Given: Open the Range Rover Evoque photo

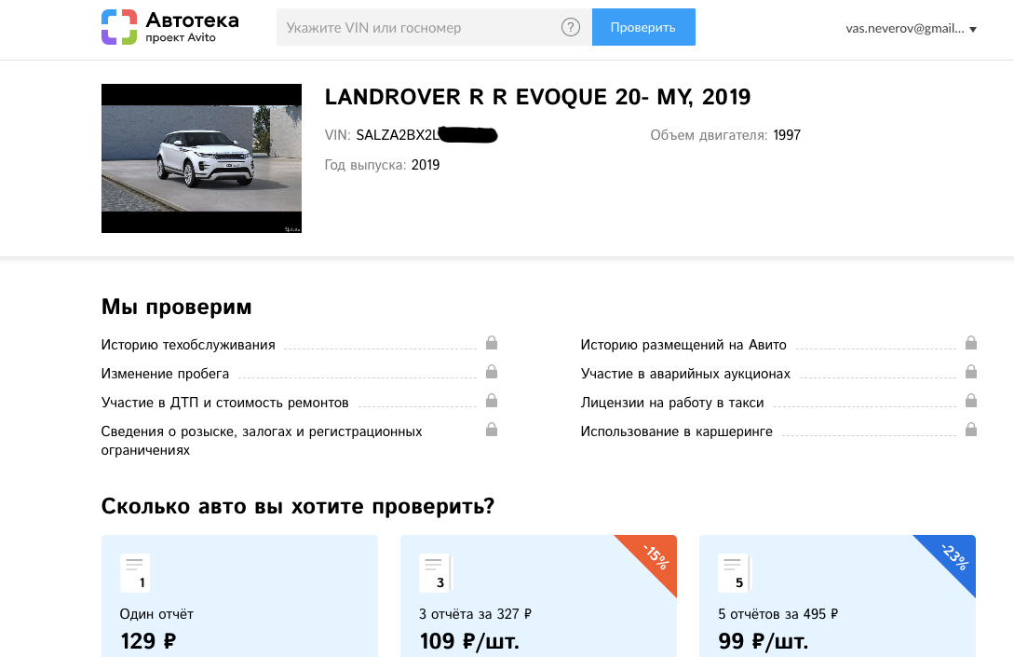Looking at the screenshot, I should 201,158.
